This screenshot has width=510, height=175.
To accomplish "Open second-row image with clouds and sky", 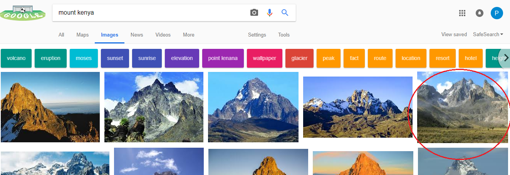I will pyautogui.click(x=159, y=162).
